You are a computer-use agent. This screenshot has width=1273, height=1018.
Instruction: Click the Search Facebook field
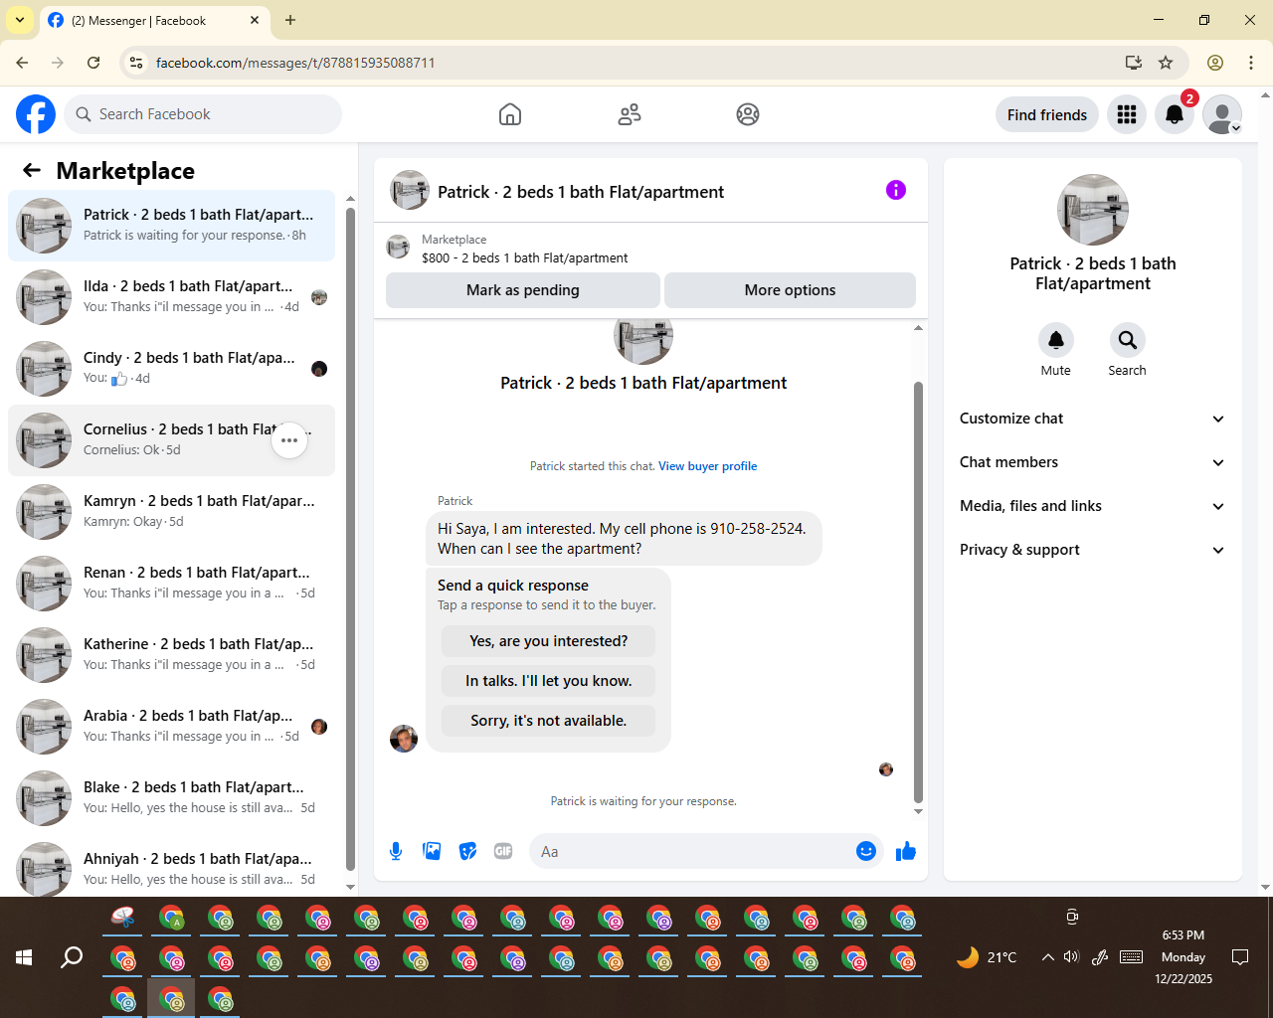[x=203, y=114]
